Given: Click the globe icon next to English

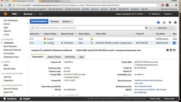Looking at the screenshot, I should pyautogui.click(x=21, y=99).
